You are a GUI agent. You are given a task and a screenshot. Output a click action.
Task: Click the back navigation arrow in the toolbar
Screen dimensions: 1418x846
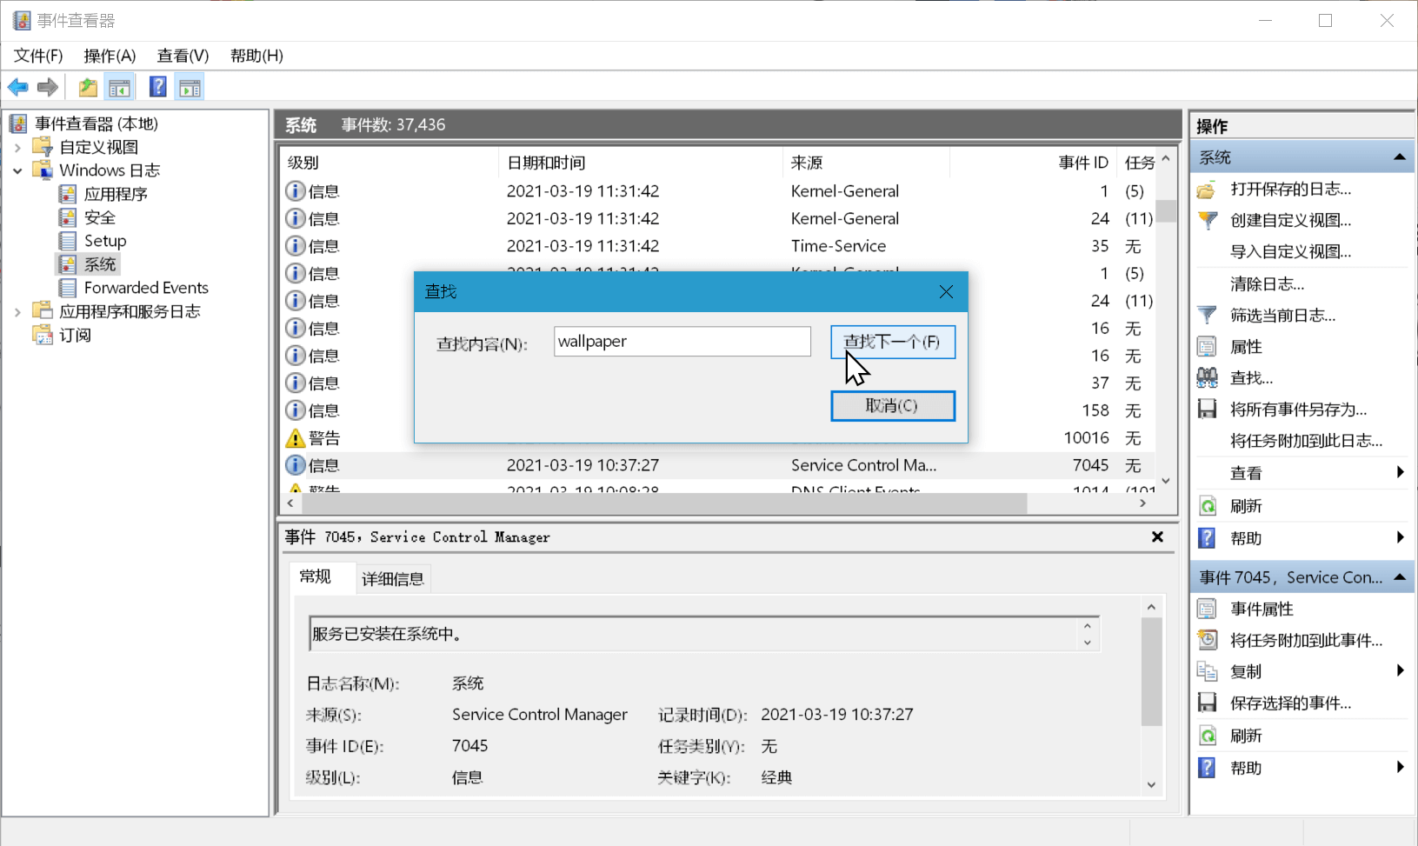[17, 86]
